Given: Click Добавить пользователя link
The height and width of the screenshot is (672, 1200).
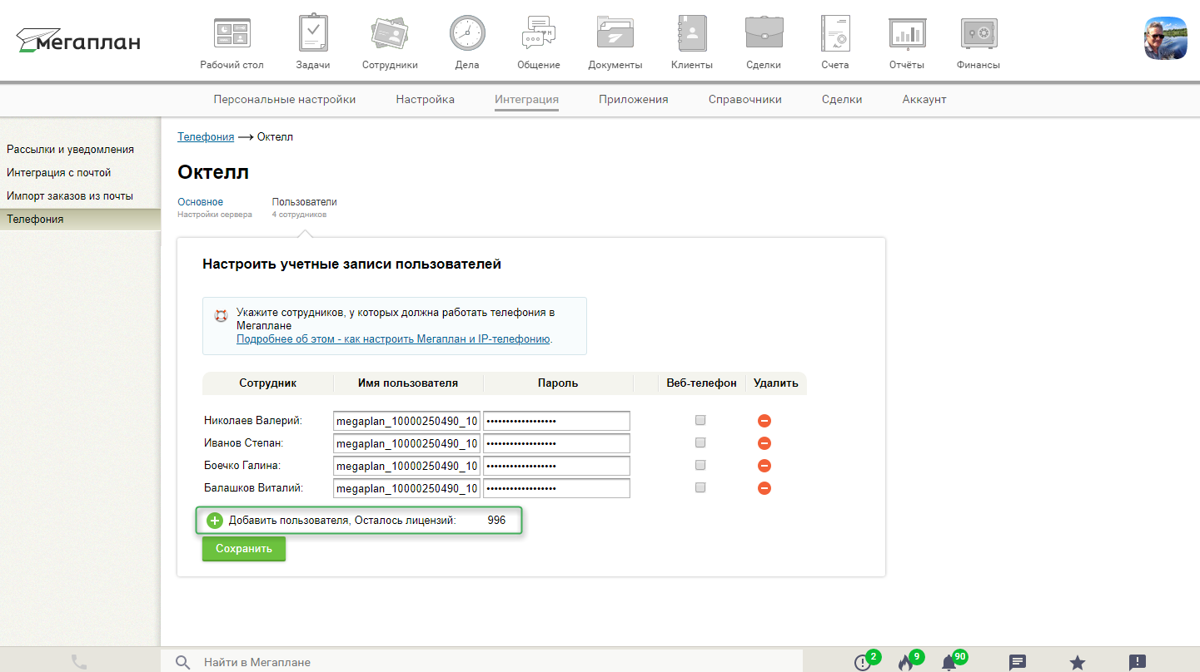Looking at the screenshot, I should [288, 521].
